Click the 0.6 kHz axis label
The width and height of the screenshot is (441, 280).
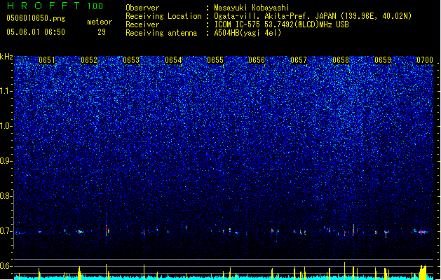coord(6,266)
